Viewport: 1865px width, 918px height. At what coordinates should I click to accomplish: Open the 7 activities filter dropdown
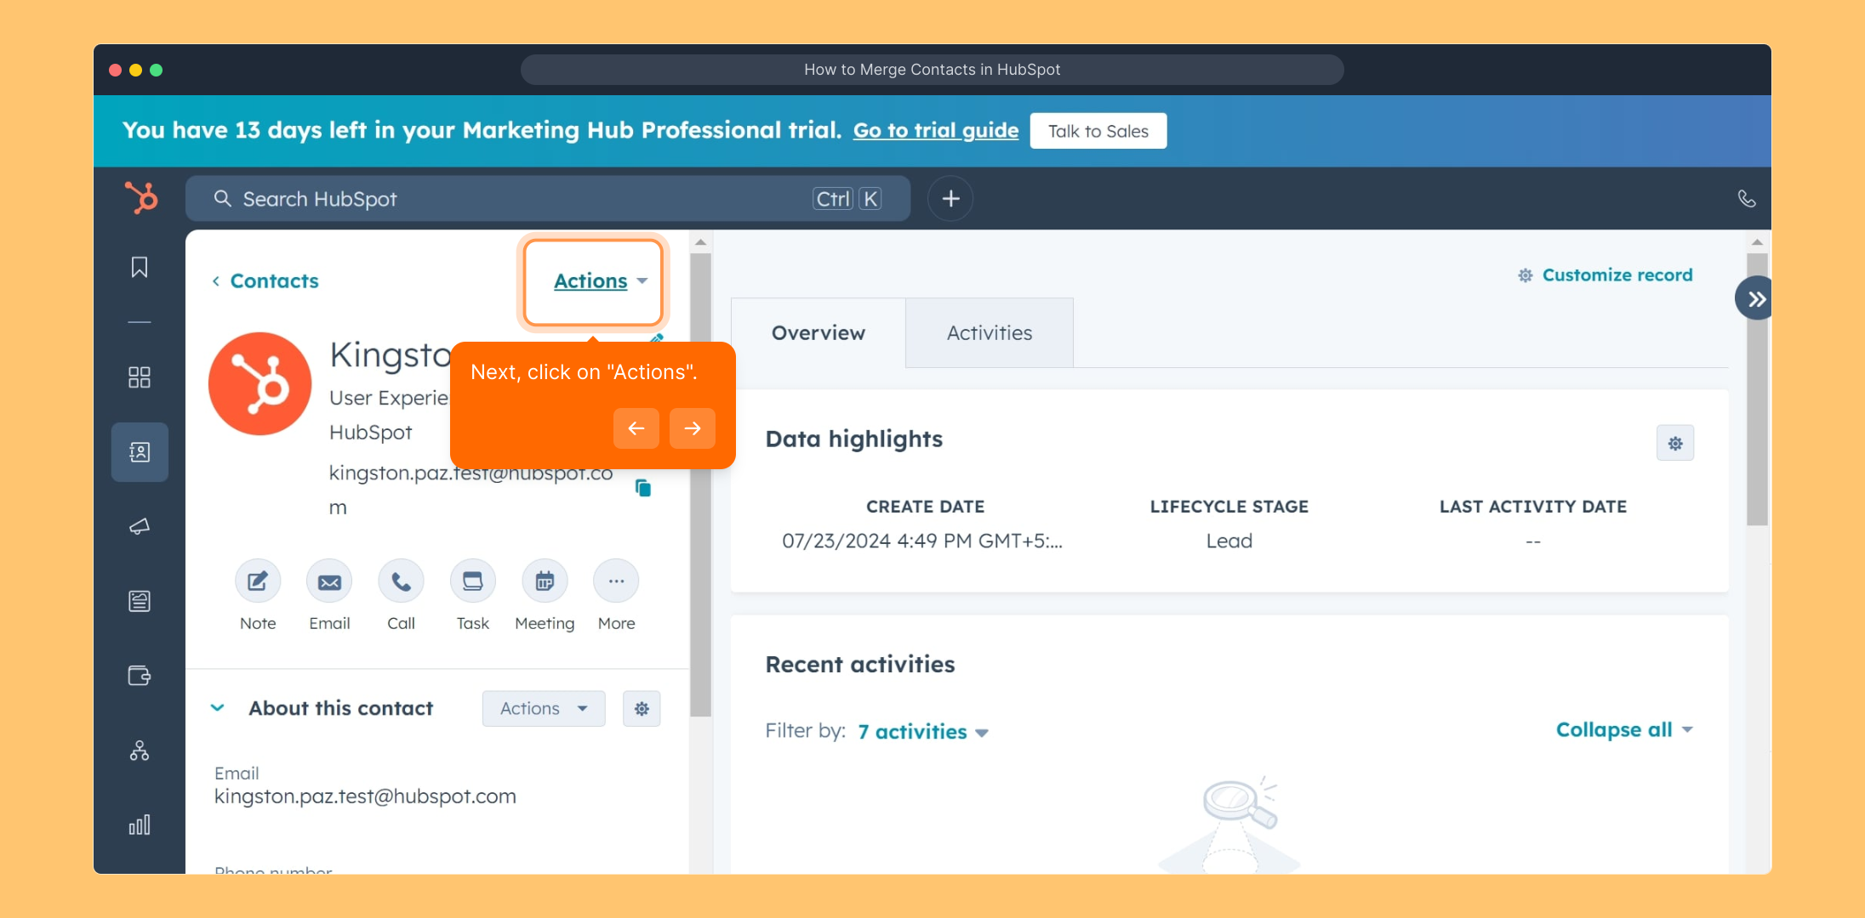[x=923, y=732]
